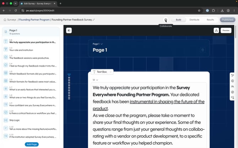This screenshot has width=238, height=148.
Task: Click the grid icon for question 1.6
Action: [x=6, y=81]
